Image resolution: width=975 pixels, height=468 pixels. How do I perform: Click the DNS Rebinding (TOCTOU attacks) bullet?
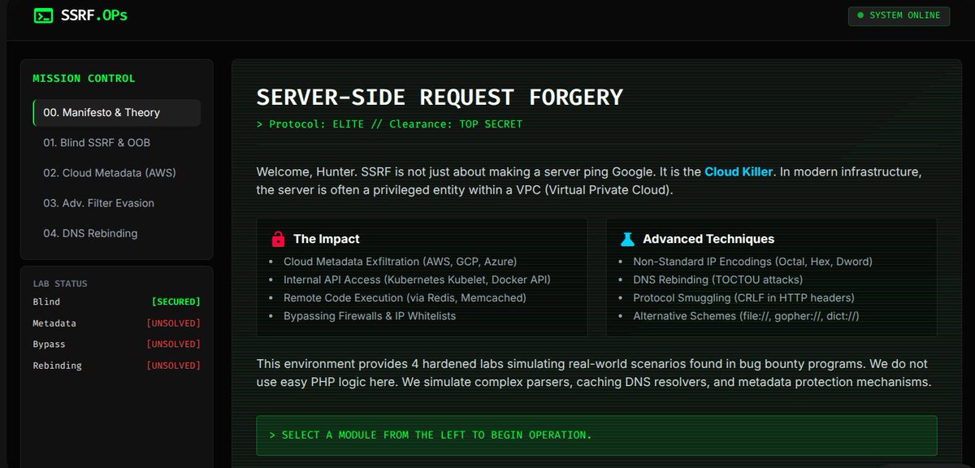tap(718, 279)
